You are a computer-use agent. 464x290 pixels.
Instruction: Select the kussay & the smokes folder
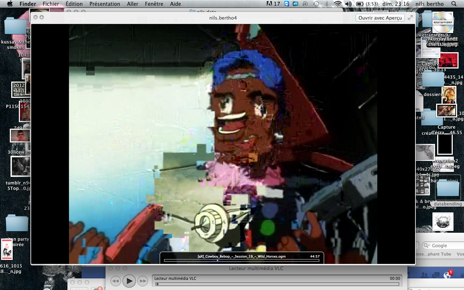(x=15, y=26)
